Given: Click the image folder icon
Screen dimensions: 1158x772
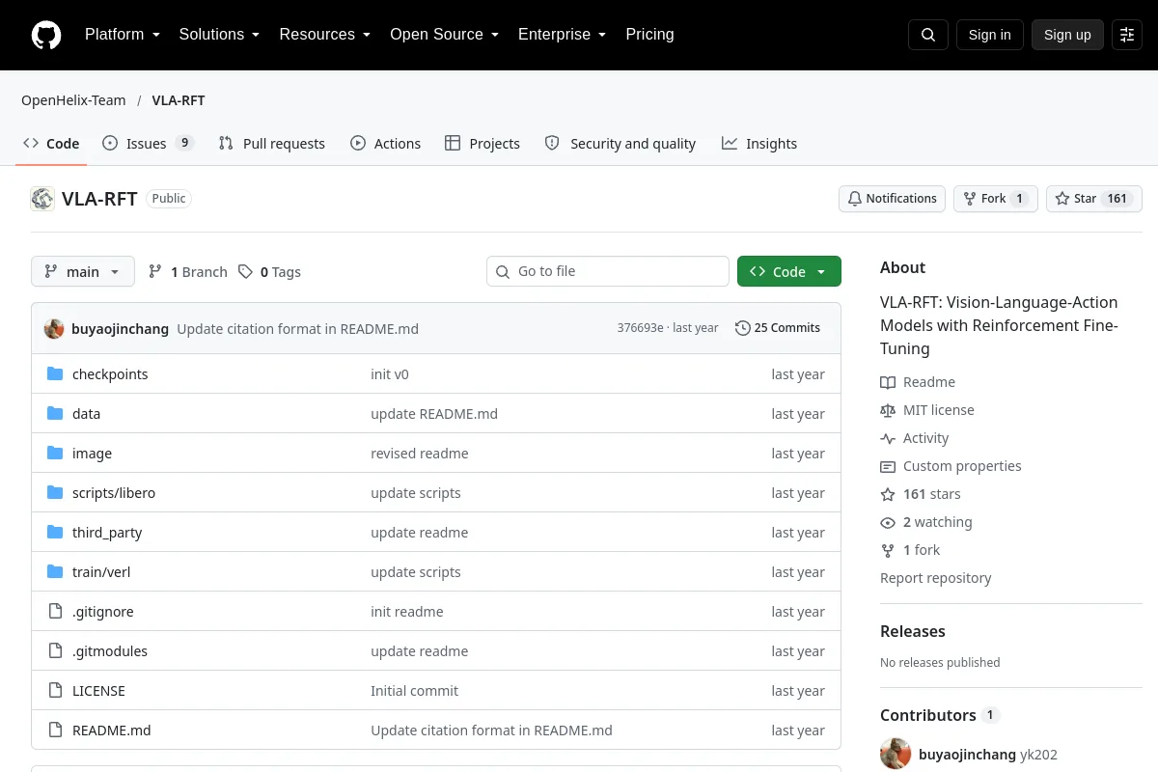Looking at the screenshot, I should click(x=55, y=454).
